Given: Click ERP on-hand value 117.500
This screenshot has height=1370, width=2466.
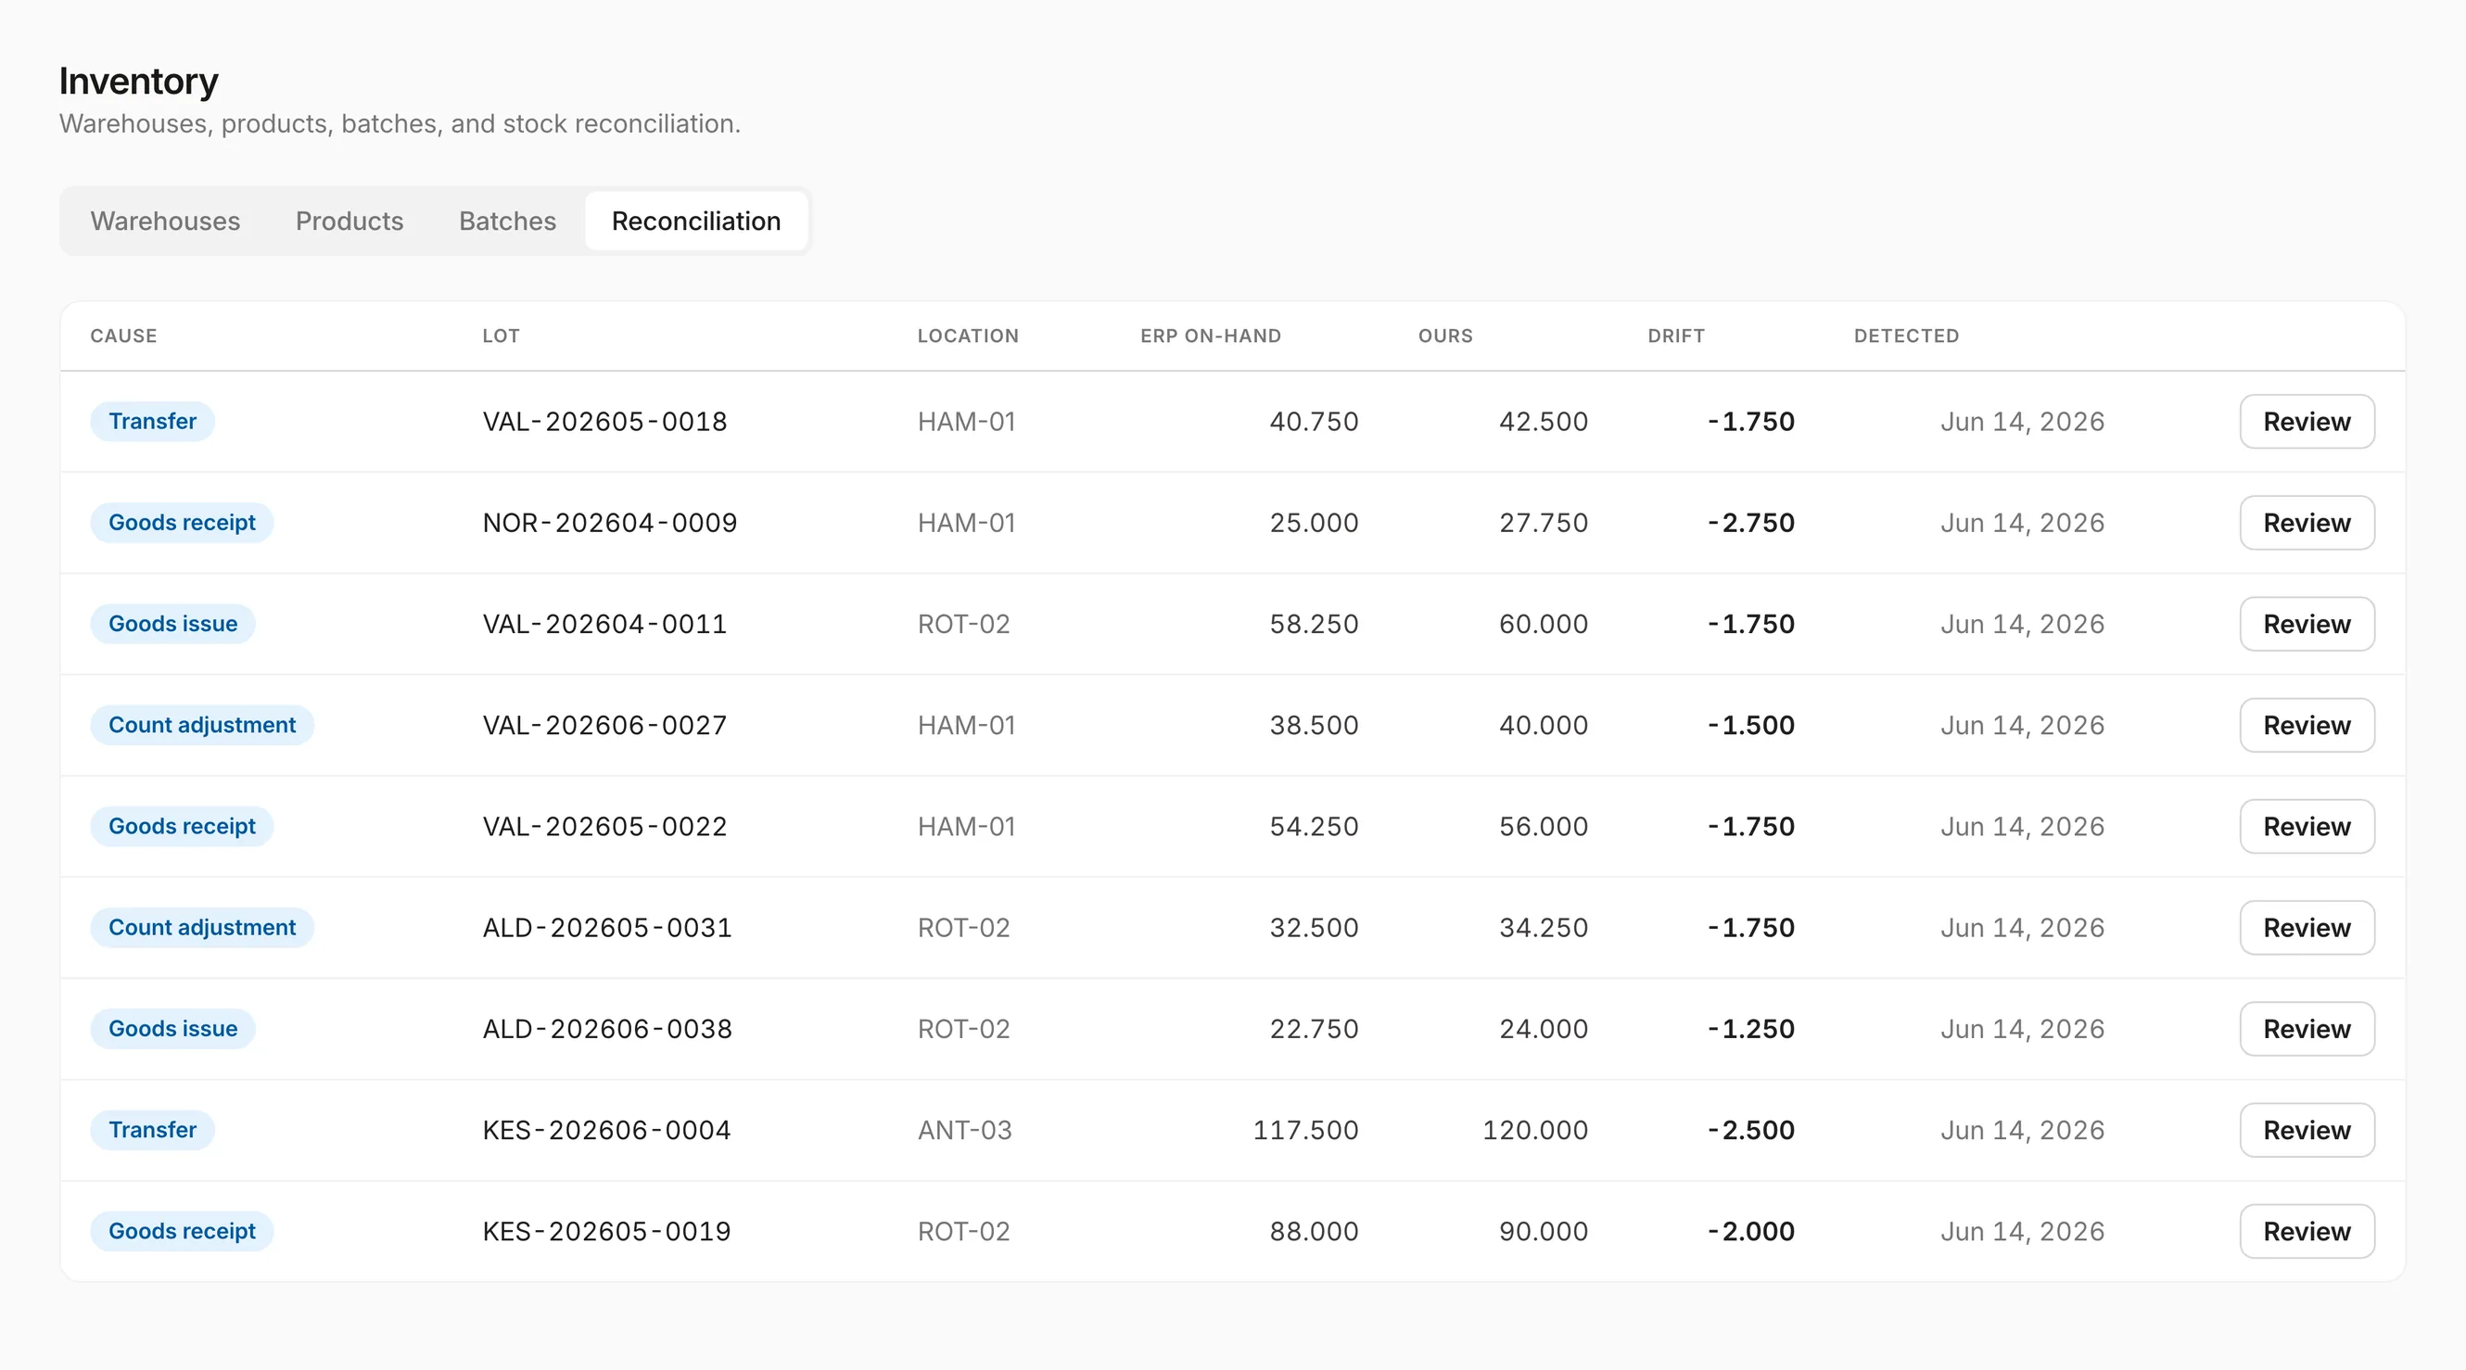Looking at the screenshot, I should coord(1305,1130).
